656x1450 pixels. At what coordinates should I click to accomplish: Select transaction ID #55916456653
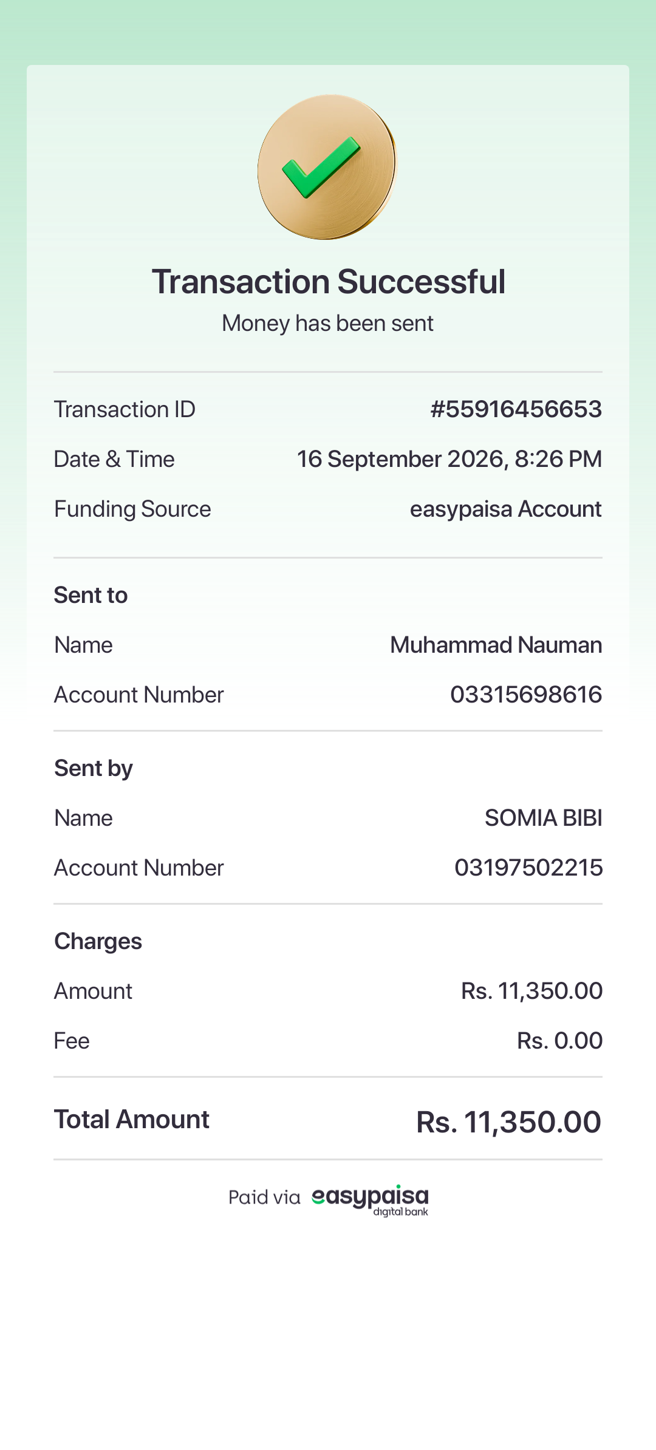(516, 409)
